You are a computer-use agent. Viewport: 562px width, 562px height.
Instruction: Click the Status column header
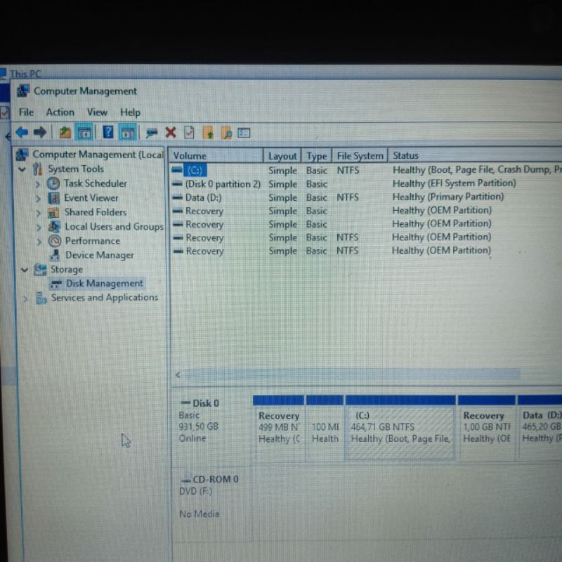(405, 156)
